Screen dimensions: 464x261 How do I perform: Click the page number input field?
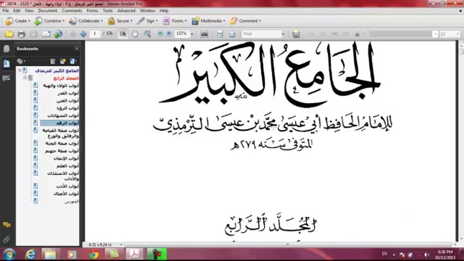[95, 34]
